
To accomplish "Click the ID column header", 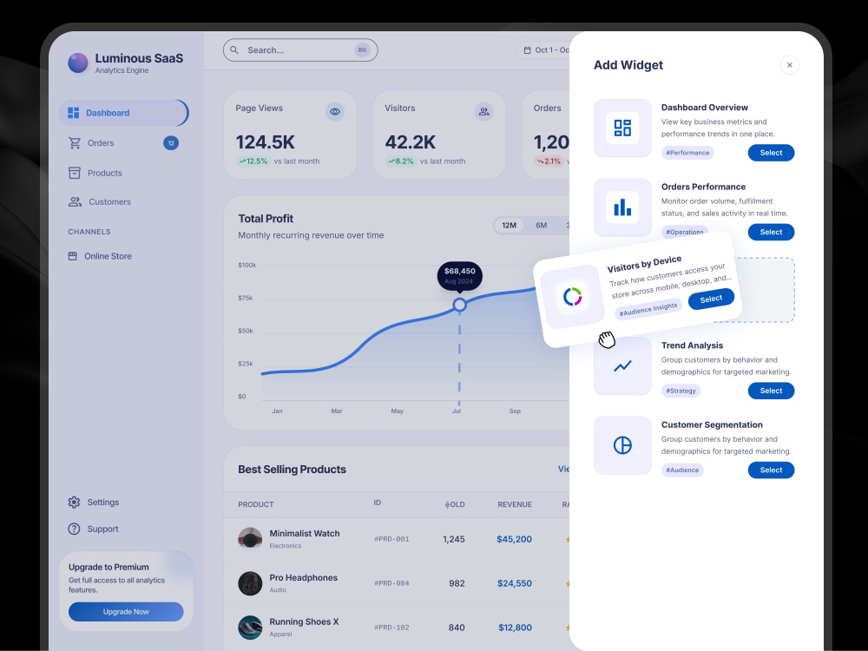I will point(377,503).
